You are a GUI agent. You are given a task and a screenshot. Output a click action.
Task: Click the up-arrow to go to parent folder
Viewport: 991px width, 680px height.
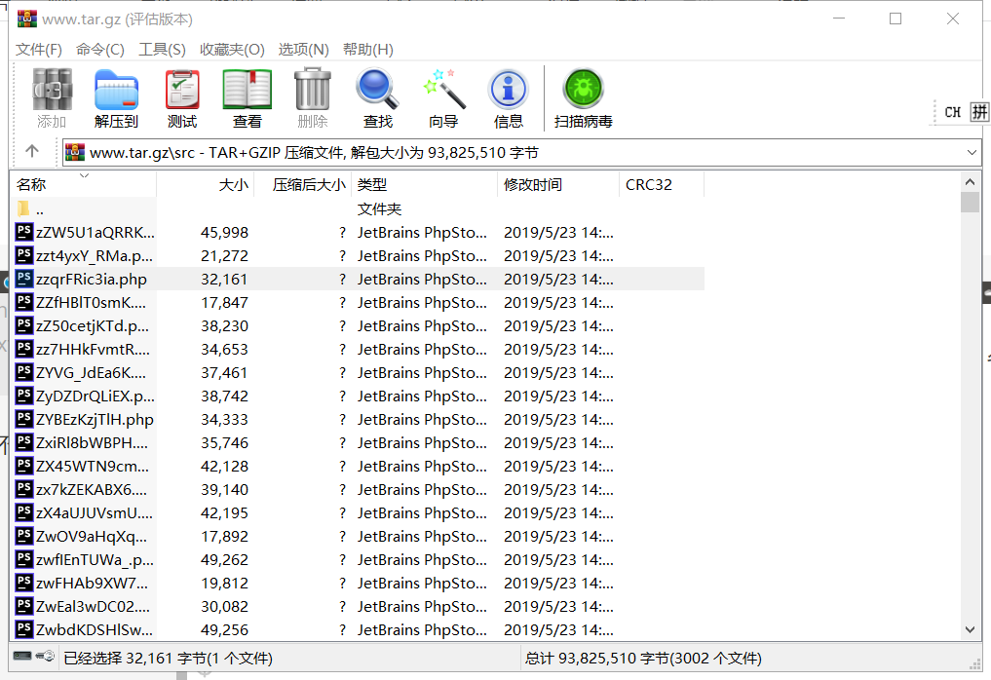coord(31,151)
